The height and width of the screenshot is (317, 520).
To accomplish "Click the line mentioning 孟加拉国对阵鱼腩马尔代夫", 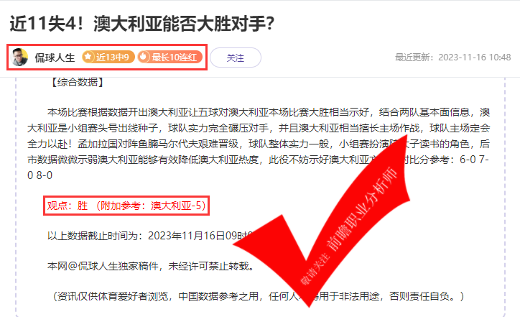I will click(x=259, y=144).
